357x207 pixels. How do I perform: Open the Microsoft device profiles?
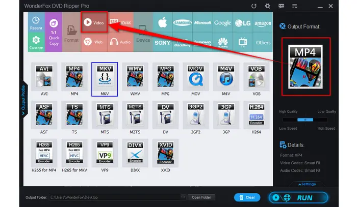click(202, 22)
